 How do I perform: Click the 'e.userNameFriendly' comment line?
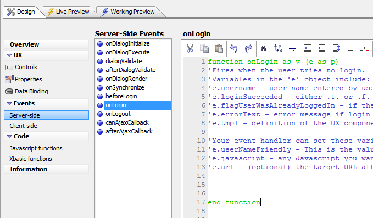pos(290,150)
